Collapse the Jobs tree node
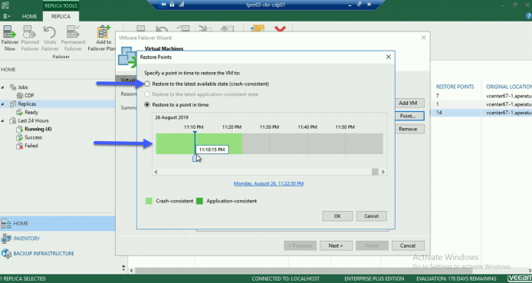The image size is (532, 283). (3, 87)
